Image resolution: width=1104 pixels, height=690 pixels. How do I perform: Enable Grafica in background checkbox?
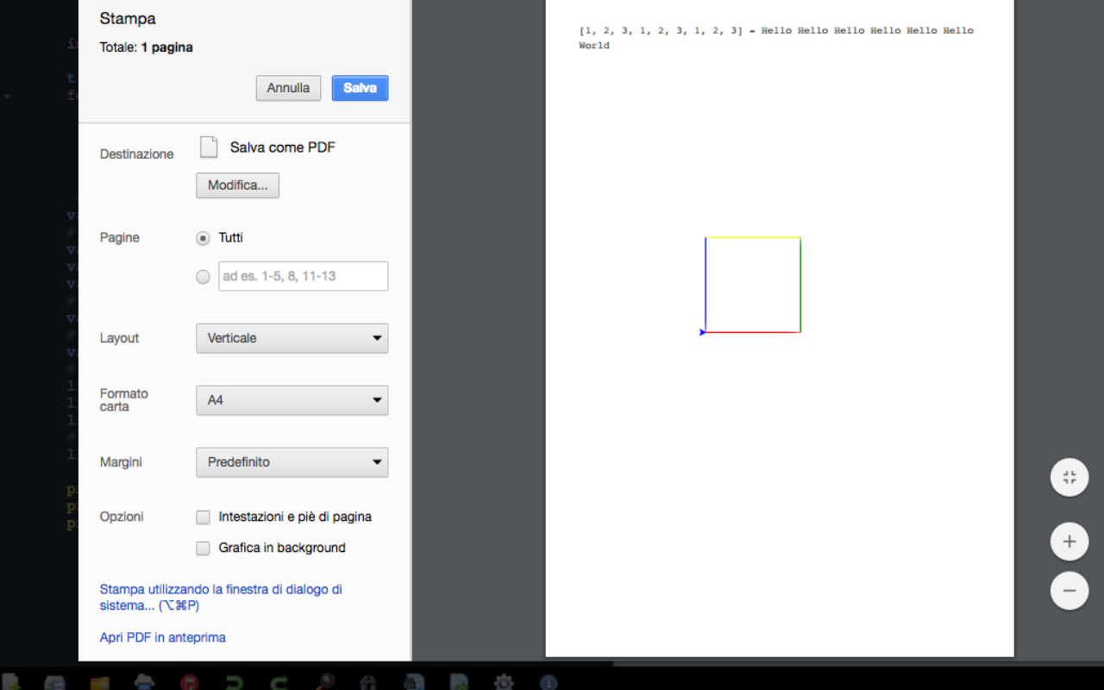tap(203, 549)
